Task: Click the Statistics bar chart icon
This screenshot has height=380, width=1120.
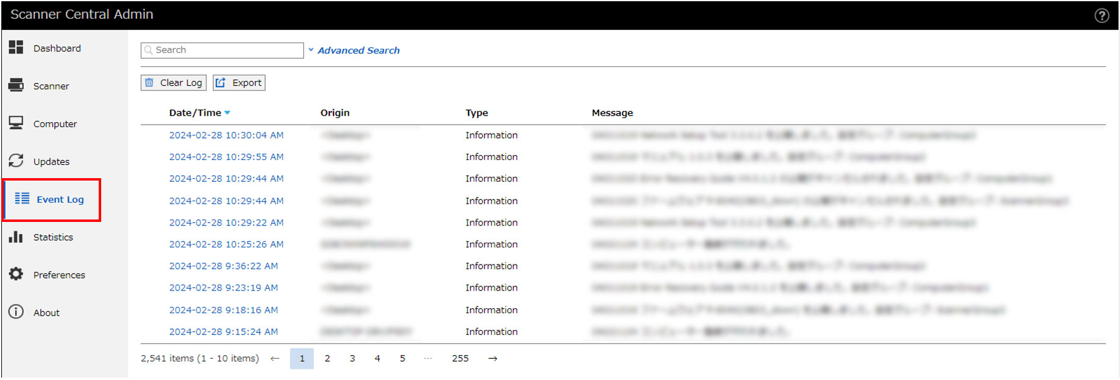Action: point(16,237)
